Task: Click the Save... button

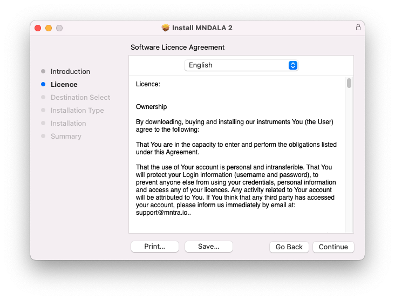Action: pyautogui.click(x=209, y=247)
